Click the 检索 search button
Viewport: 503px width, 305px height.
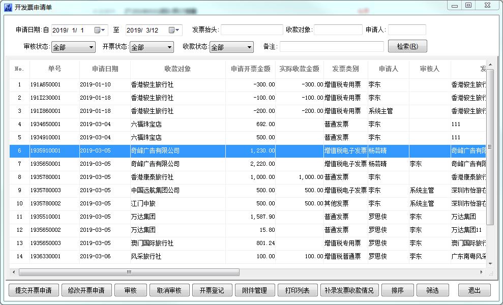pyautogui.click(x=407, y=46)
